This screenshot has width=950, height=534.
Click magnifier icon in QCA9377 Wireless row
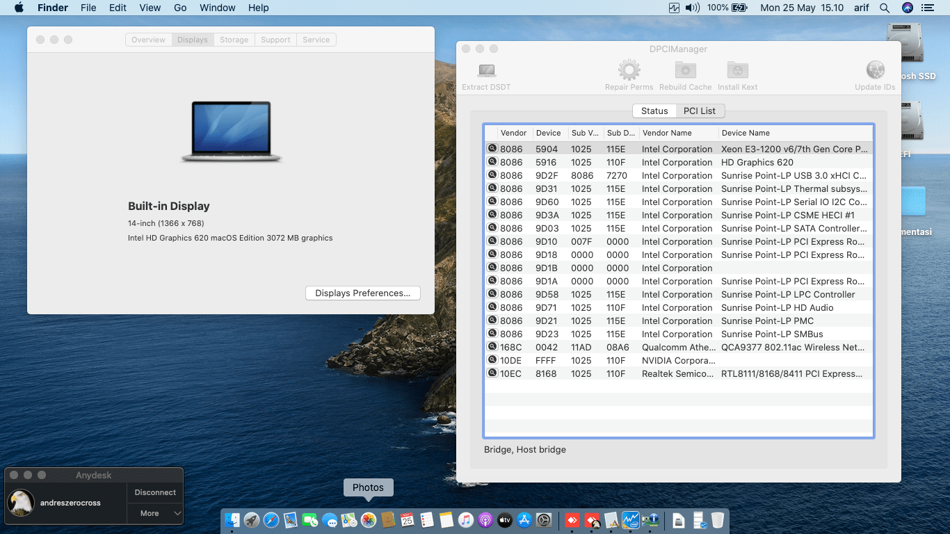click(492, 347)
